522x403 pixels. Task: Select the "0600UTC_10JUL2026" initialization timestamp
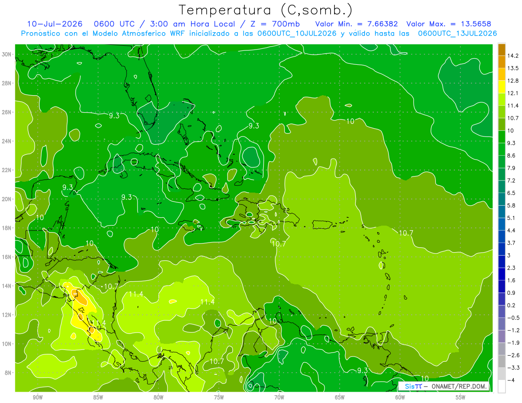pyautogui.click(x=297, y=33)
